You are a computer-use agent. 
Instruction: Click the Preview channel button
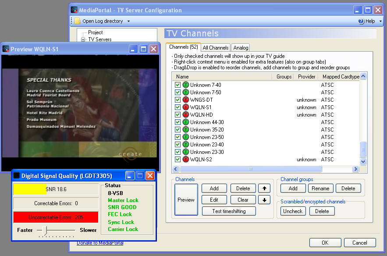(186, 200)
